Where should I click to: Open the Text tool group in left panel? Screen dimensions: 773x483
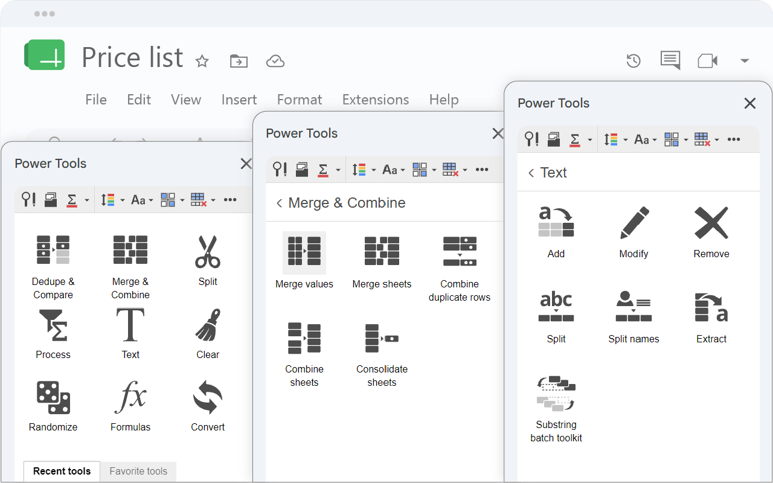pos(130,334)
